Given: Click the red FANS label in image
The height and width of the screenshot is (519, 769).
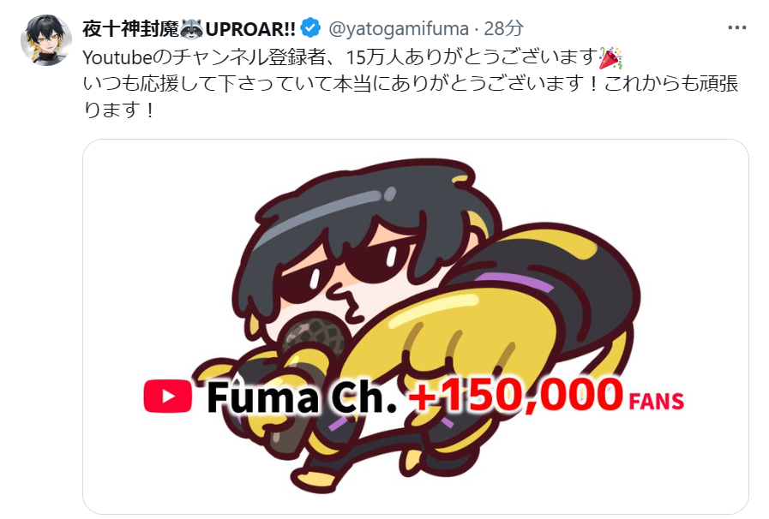Looking at the screenshot, I should click(656, 402).
